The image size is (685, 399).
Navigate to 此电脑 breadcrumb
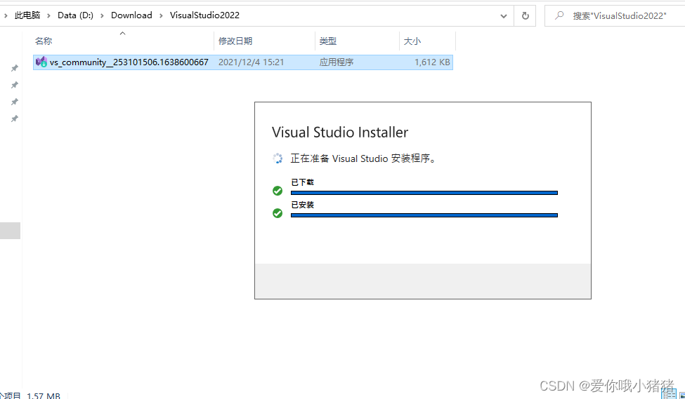point(27,15)
